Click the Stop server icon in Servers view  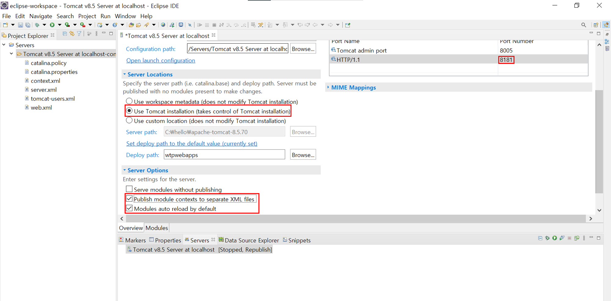coord(569,238)
